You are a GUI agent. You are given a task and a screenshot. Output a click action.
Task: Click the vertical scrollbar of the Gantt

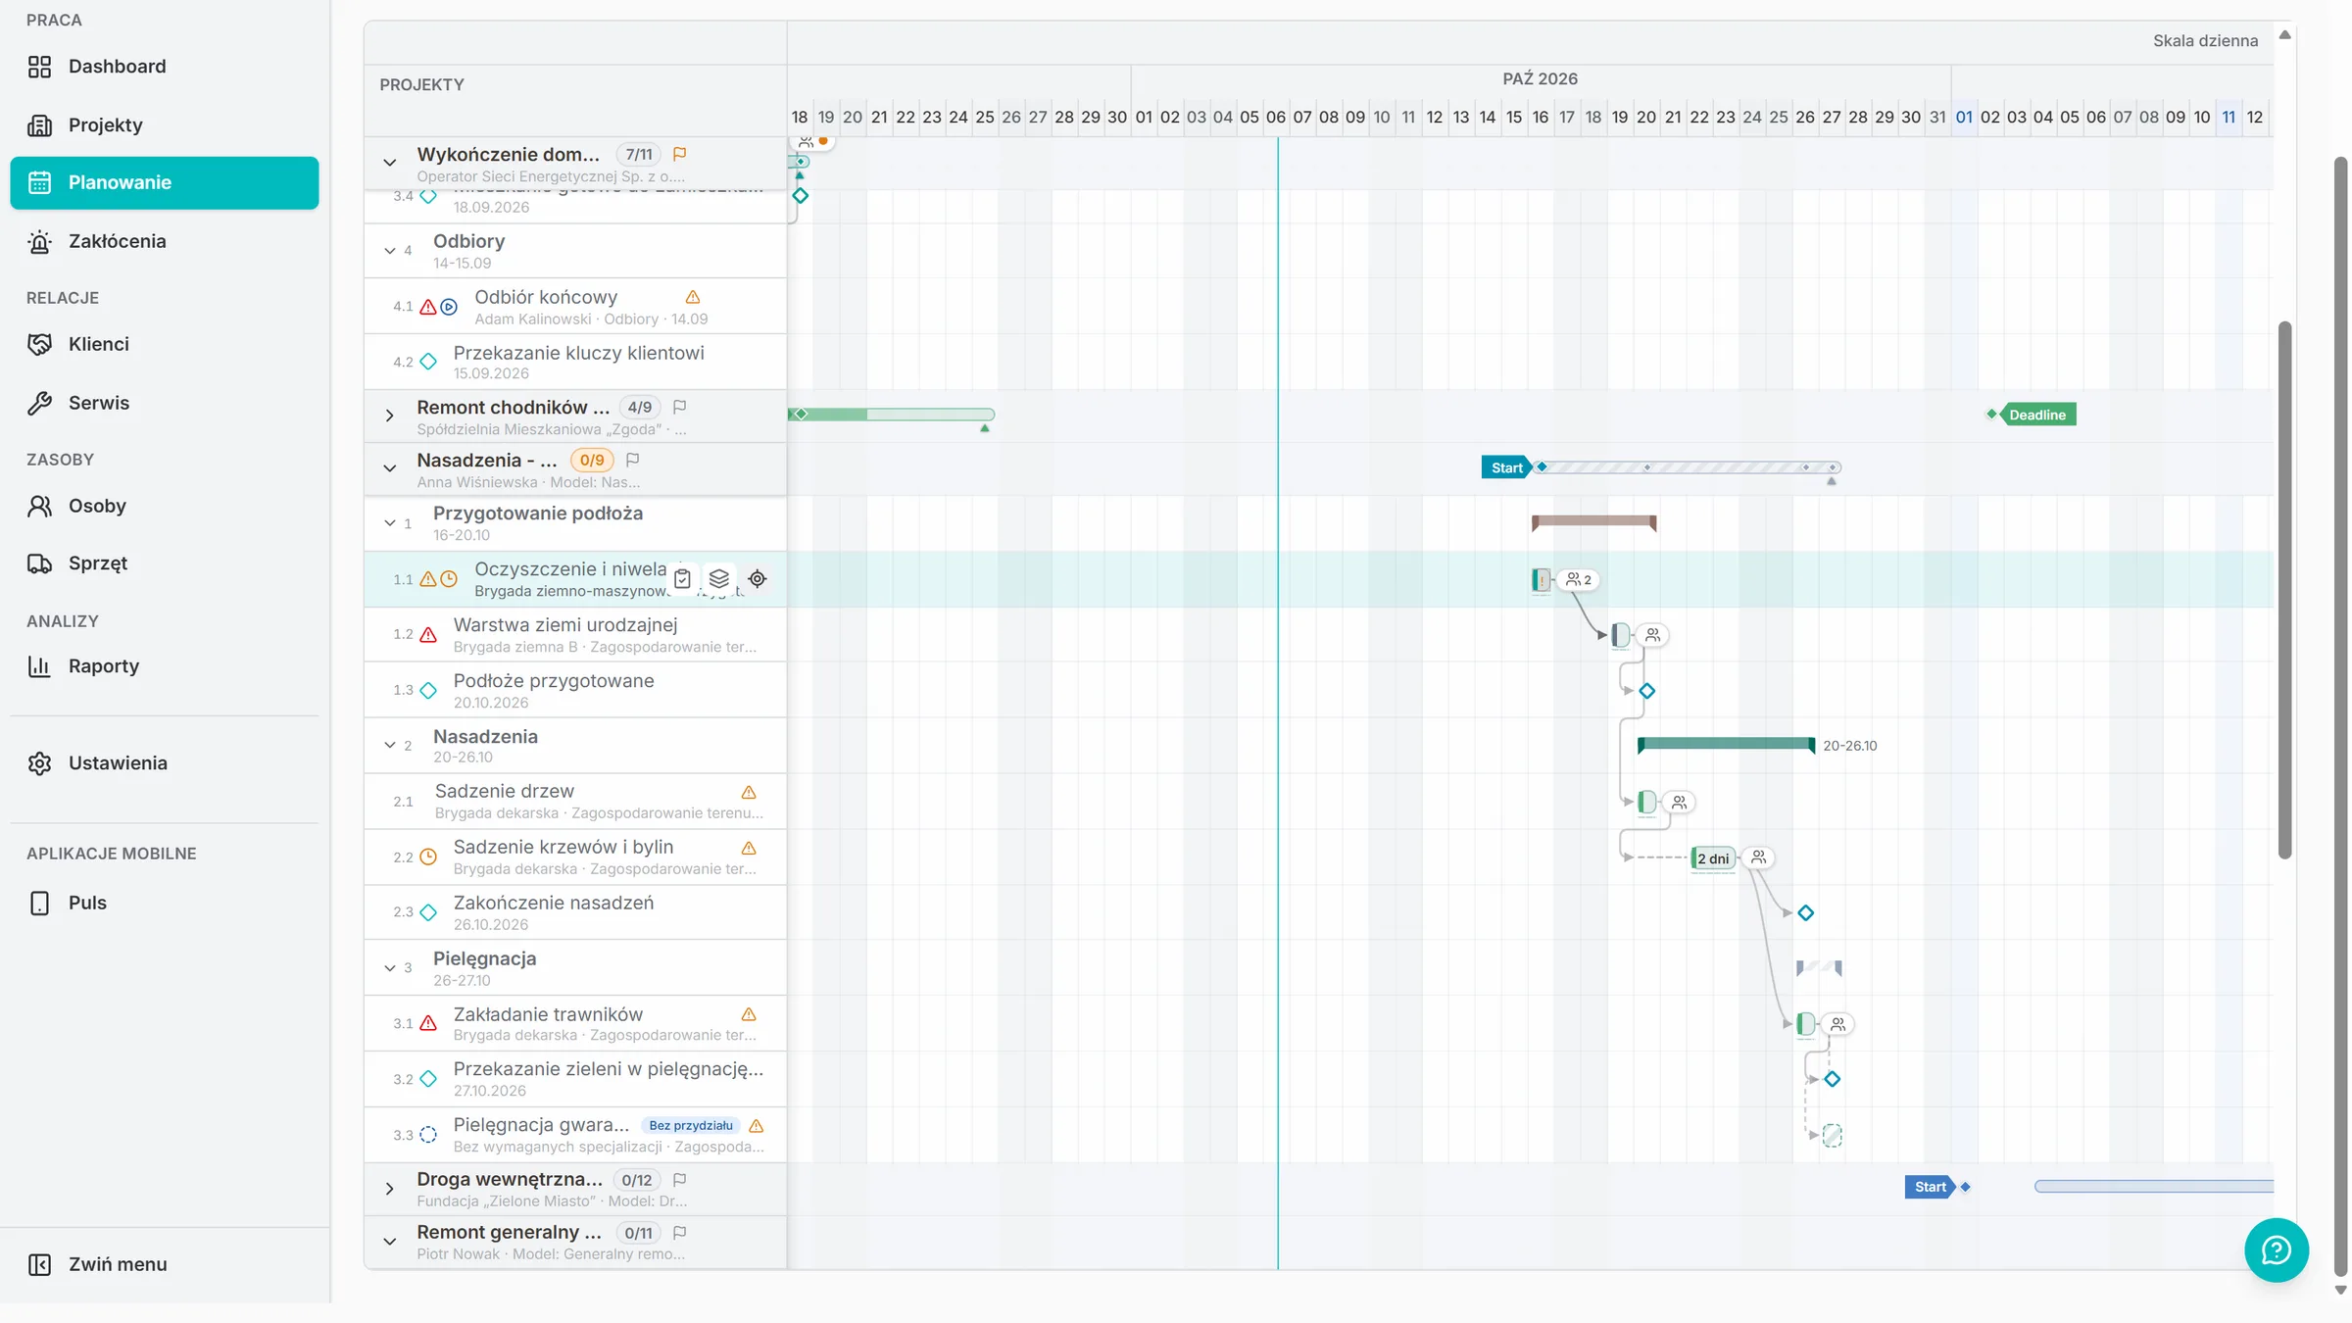click(x=2284, y=590)
